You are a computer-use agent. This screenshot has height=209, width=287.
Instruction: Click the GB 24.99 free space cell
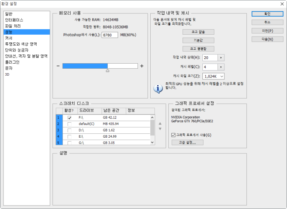point(110,137)
